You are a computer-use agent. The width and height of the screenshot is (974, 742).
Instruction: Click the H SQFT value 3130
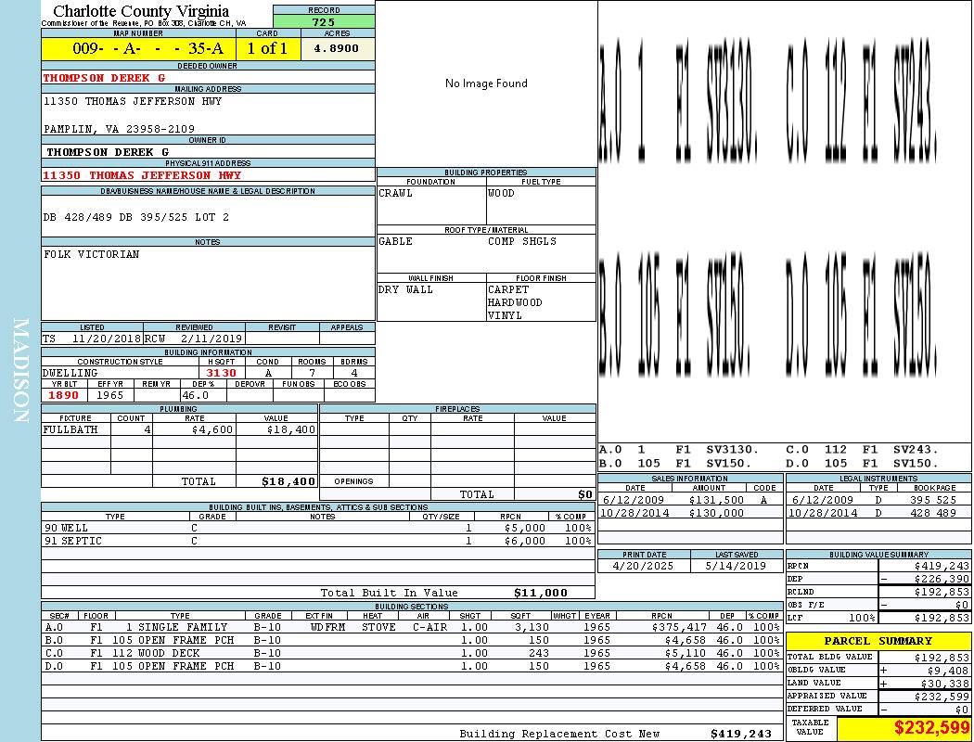pos(221,373)
